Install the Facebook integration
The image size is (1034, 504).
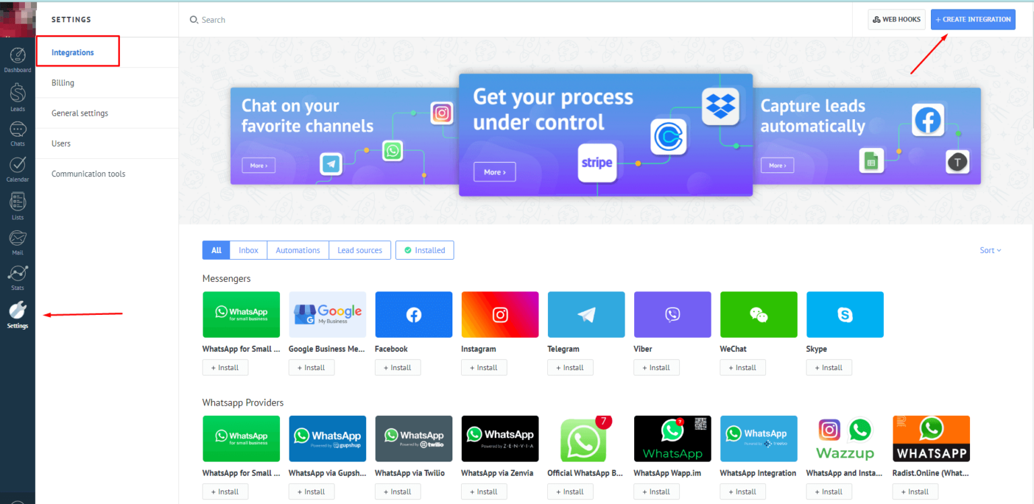point(398,367)
